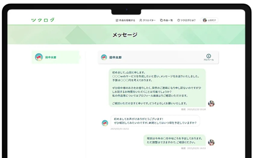Viewport: 253px width, 158px height.
Task: Click the first message bubble starting 初めまして、山田と申します
Action: [x=157, y=88]
